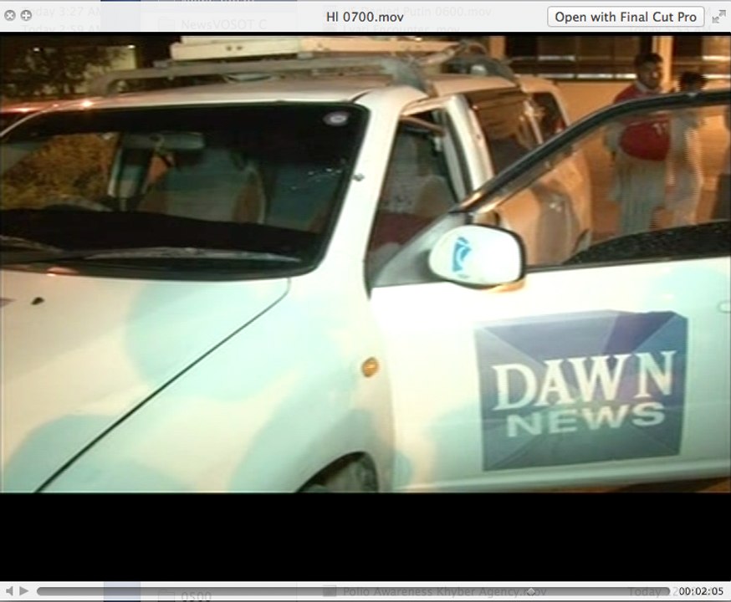The image size is (731, 602).
Task: Close the Quick Look preview window
Action: point(9,16)
